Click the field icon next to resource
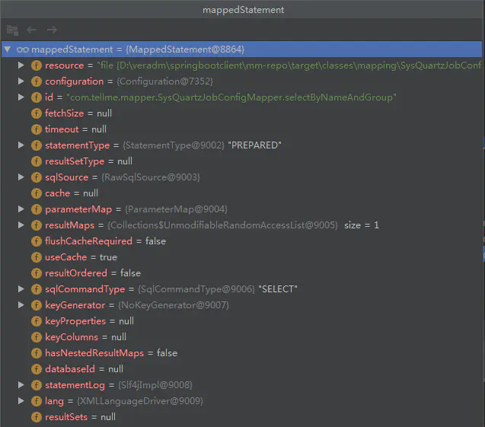The width and height of the screenshot is (485, 427). tap(37, 65)
